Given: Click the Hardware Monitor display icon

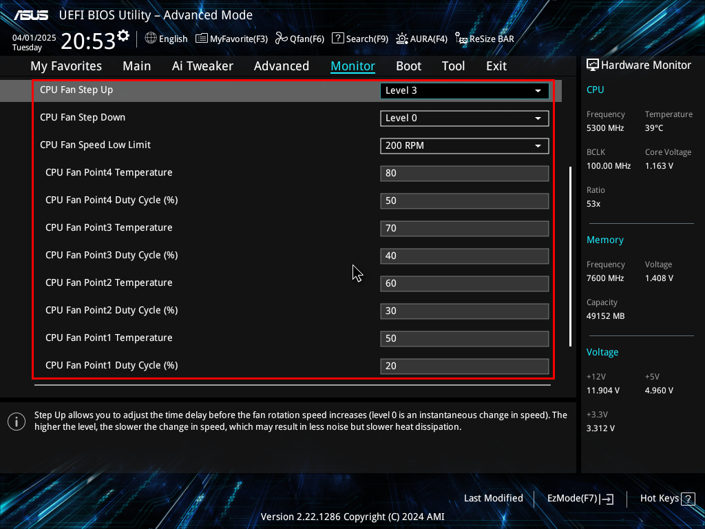Looking at the screenshot, I should tap(593, 65).
